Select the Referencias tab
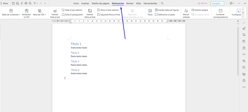Screen dimensions: 248x112 pyautogui.click(x=118, y=3)
